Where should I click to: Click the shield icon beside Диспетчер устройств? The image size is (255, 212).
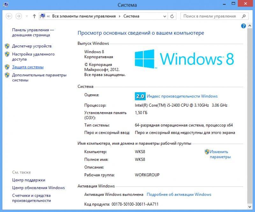[x=7, y=46]
